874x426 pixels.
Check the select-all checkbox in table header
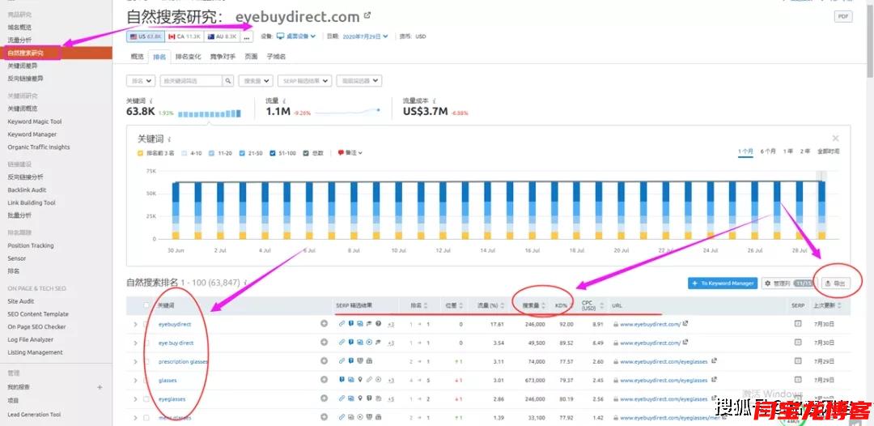[x=146, y=305]
